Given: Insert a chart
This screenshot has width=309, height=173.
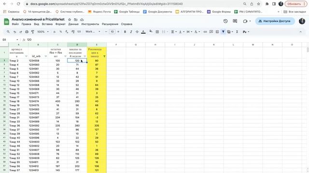Looking at the screenshot, I should (217, 32).
